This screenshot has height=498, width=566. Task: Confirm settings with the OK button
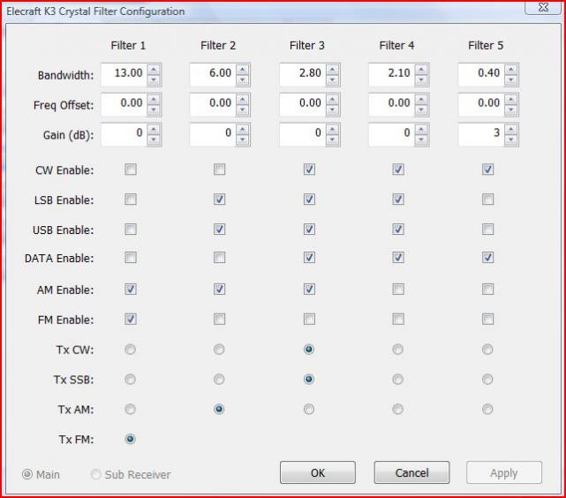(318, 472)
